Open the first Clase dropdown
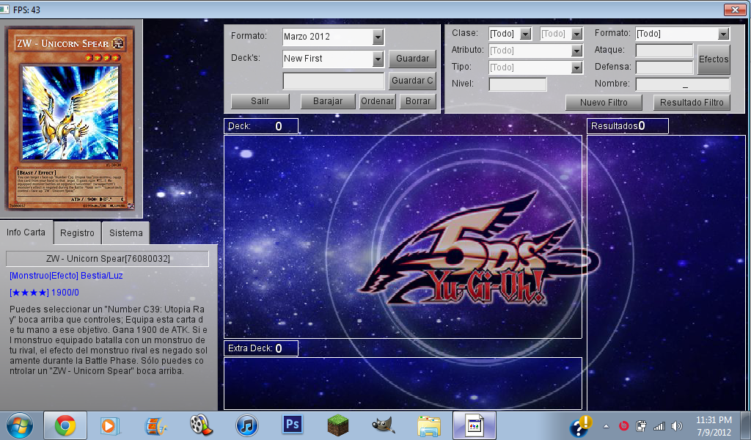The width and height of the screenshot is (751, 440). (525, 34)
